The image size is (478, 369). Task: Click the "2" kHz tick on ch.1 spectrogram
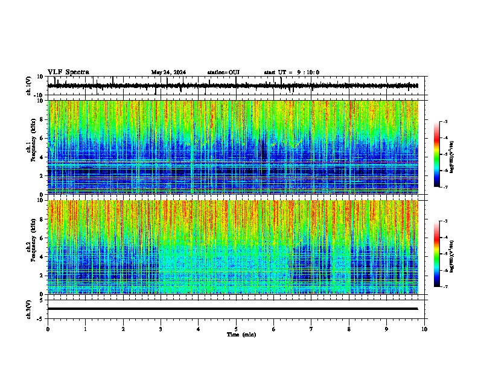(42, 175)
